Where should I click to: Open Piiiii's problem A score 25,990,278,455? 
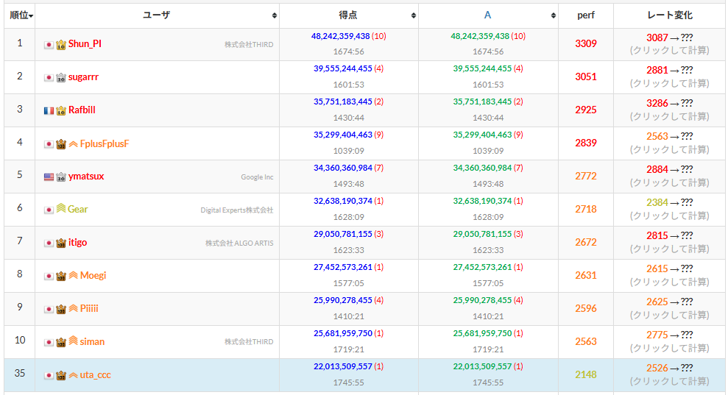coord(482,300)
